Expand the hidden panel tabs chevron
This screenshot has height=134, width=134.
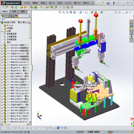click(29, 16)
